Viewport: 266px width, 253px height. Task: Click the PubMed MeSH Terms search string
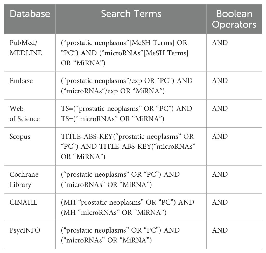(125, 53)
